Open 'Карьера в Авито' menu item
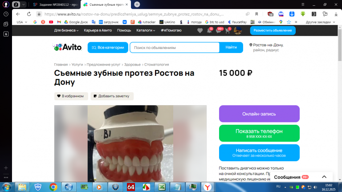Image resolution: width=342 pixels, height=192 pixels. pyautogui.click(x=98, y=30)
